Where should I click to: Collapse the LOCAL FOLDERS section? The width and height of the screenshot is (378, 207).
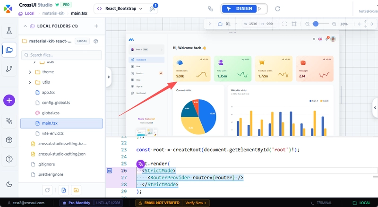click(25, 26)
